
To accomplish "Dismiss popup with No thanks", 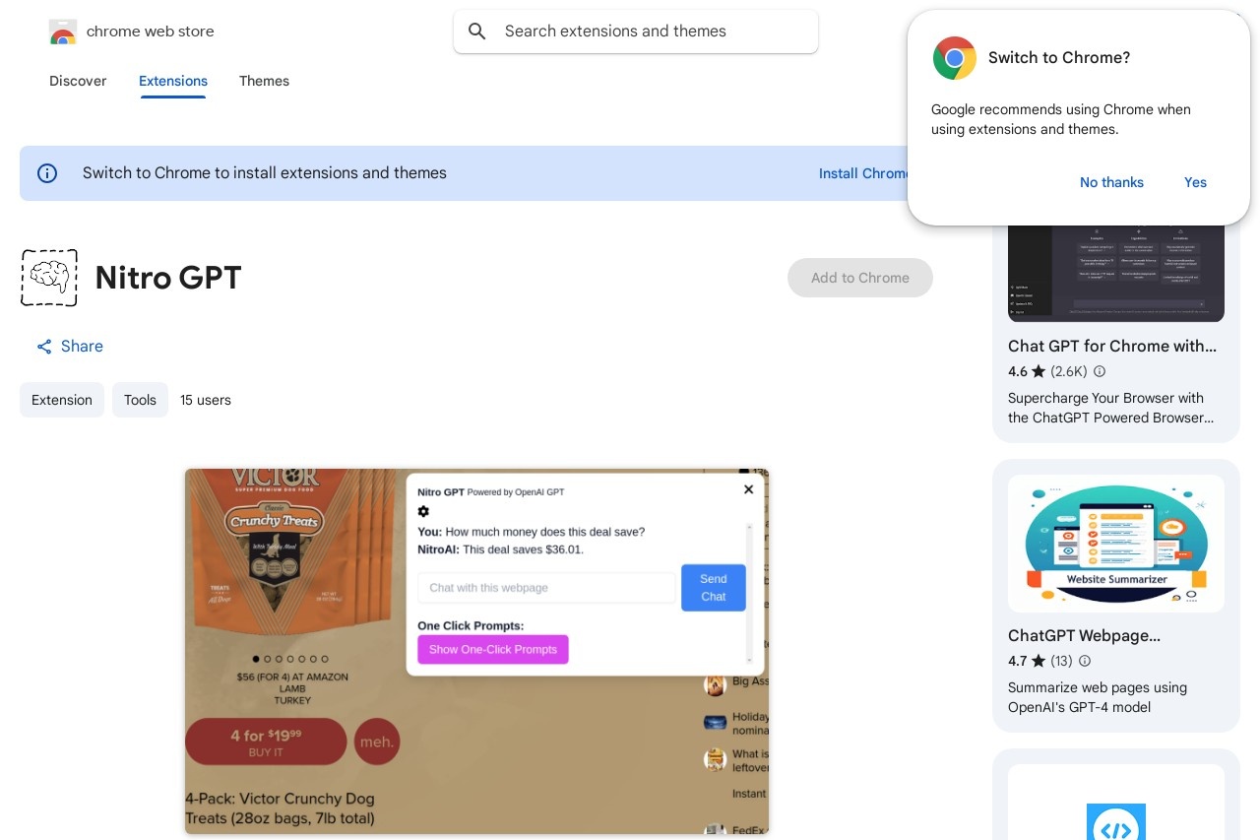I will [1111, 182].
